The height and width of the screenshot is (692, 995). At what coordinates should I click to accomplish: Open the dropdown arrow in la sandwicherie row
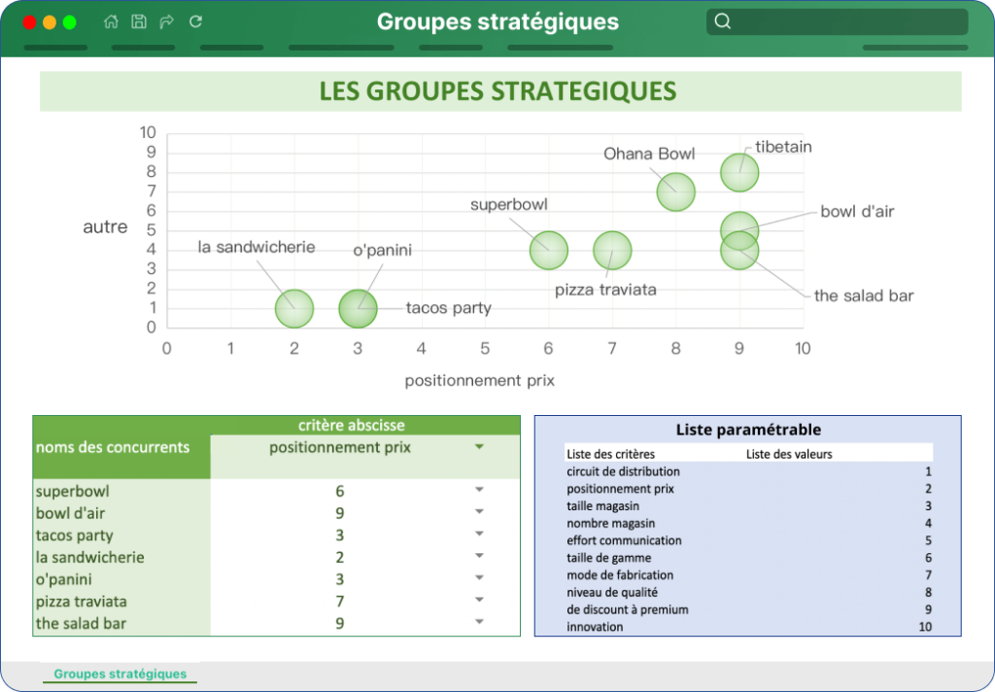click(479, 556)
